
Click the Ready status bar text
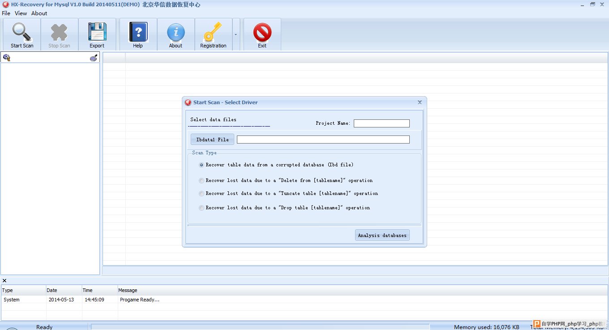click(44, 327)
